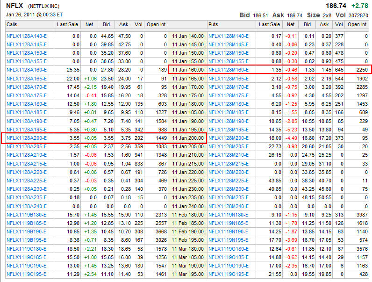Open the NFLX1128A140-E call option link
Screen dimensions: 372x282
[x=27, y=36]
